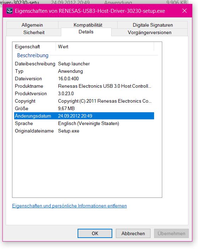Close the Eigenschaften dialog with the X
This screenshot has width=198, height=249.
pos(185,11)
